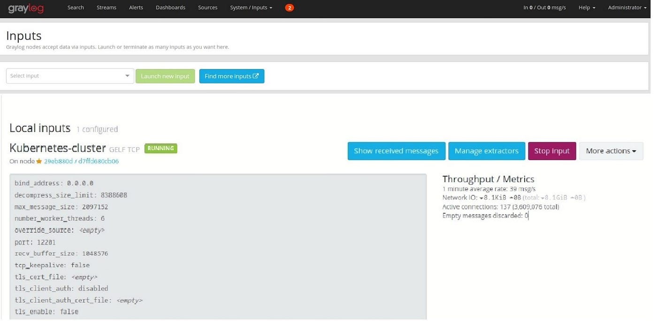This screenshot has width=657, height=321.
Task: Click Manage extractors
Action: coord(487,151)
